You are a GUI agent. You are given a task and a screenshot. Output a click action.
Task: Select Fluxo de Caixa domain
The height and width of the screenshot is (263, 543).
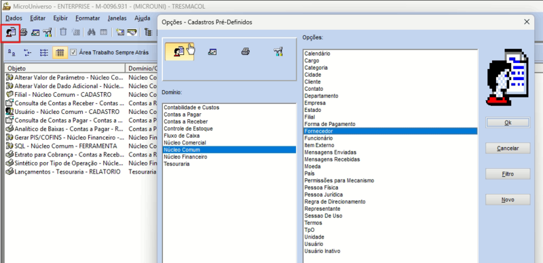tap(229, 136)
